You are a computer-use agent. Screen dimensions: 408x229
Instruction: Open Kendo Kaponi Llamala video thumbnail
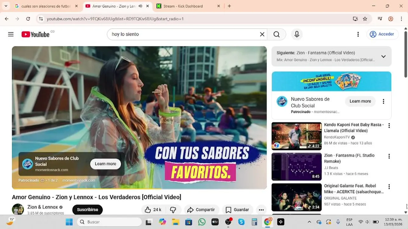coord(296,136)
